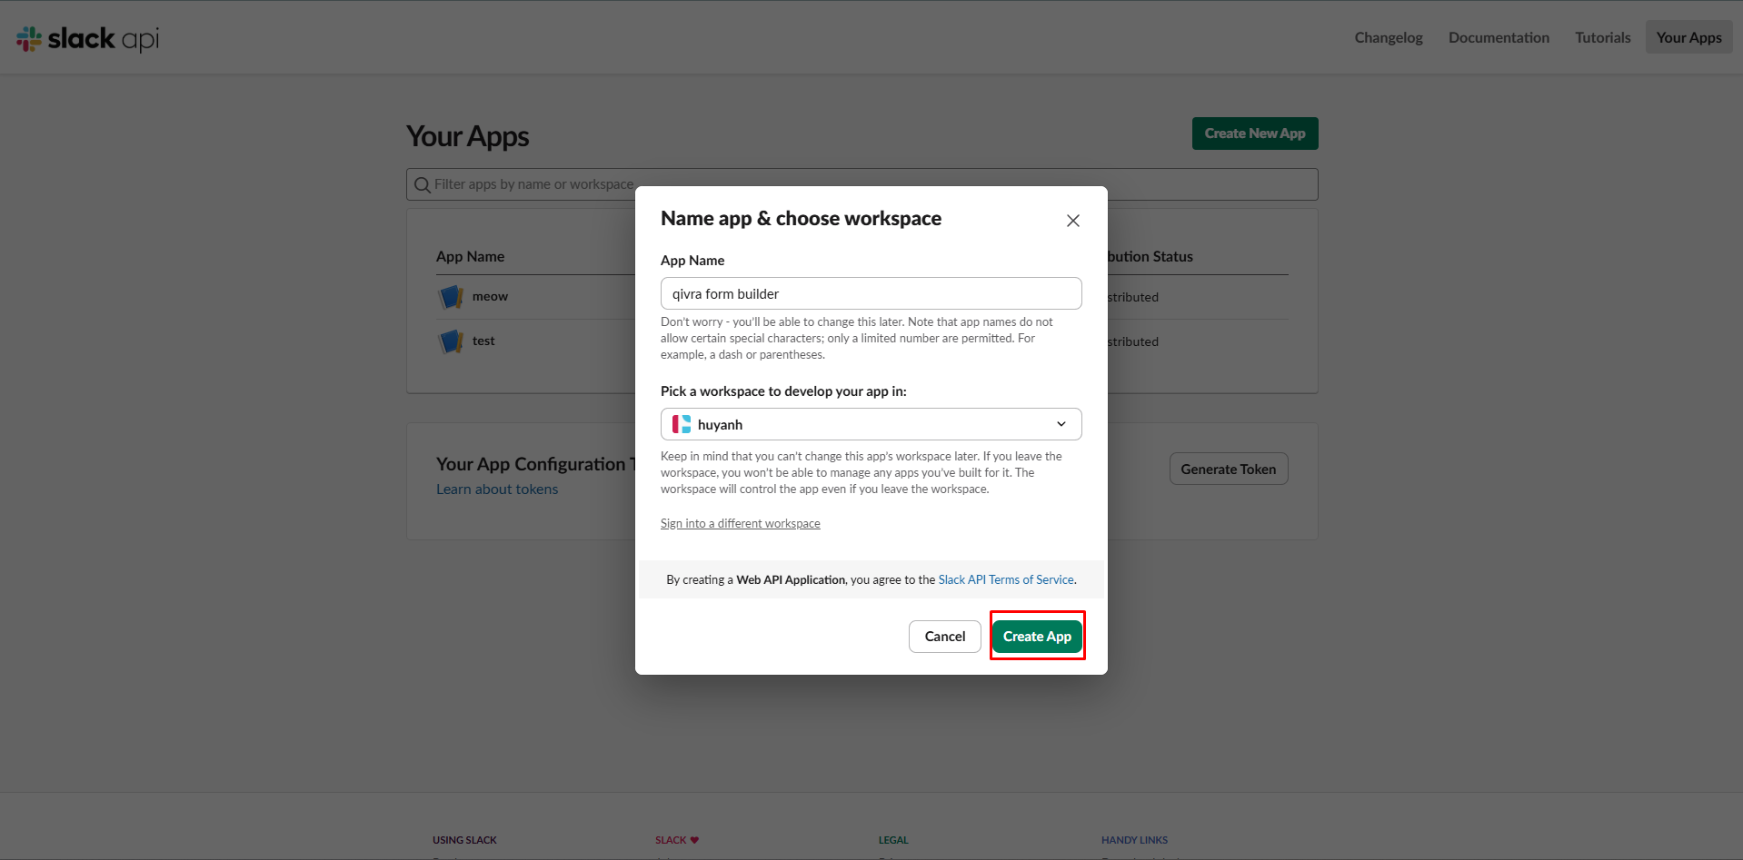Screen dimensions: 1743x860
Task: Click the App Name input field
Action: pyautogui.click(x=871, y=293)
